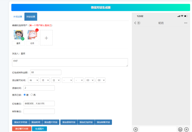
Task: Click the plus tile to add user
Action: click(x=46, y=38)
